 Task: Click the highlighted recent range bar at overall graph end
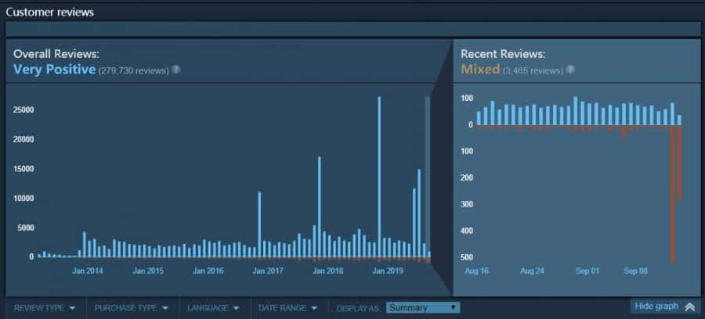pos(428,177)
